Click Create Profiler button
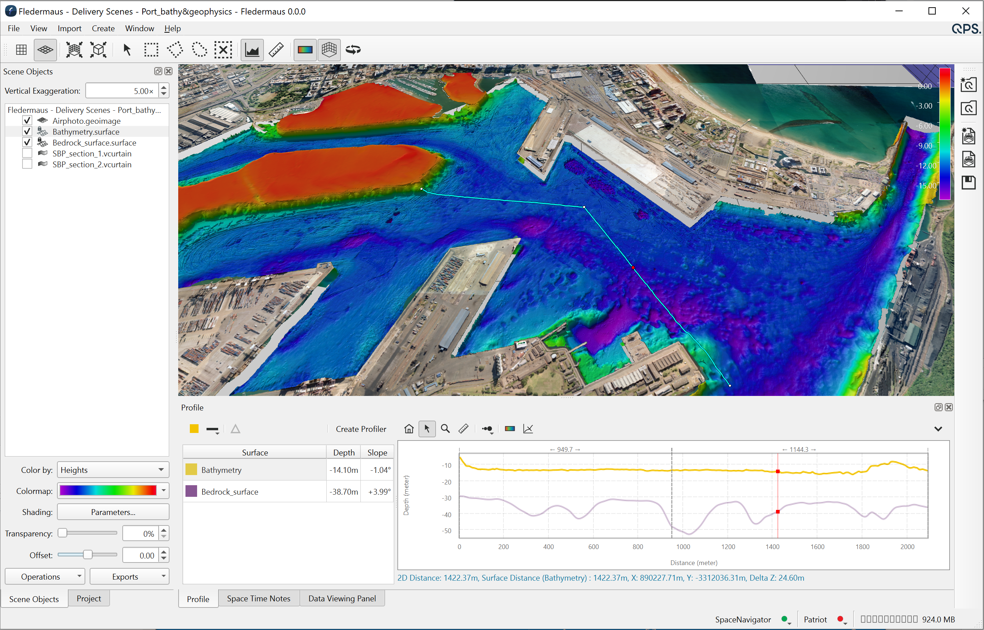984x630 pixels. click(x=361, y=429)
